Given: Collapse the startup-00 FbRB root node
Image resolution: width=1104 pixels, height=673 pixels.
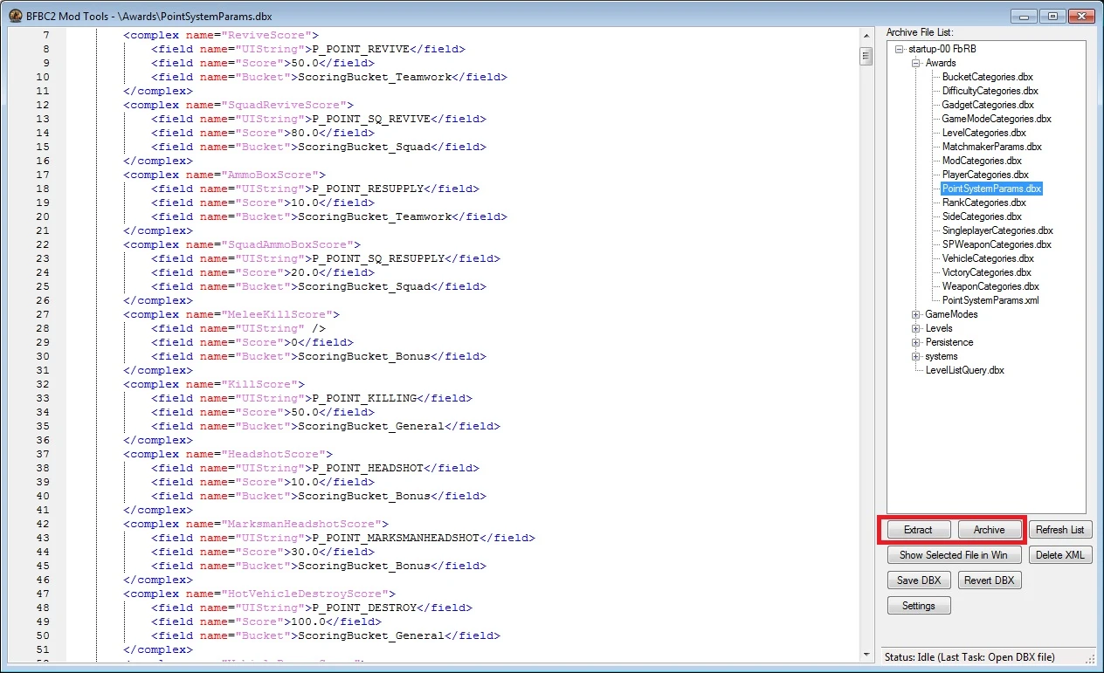Looking at the screenshot, I should click(x=903, y=49).
